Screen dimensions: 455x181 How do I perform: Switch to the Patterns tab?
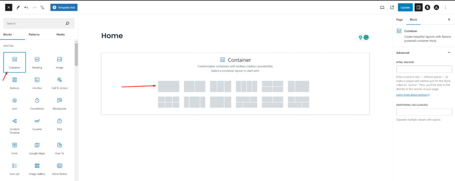click(x=34, y=34)
